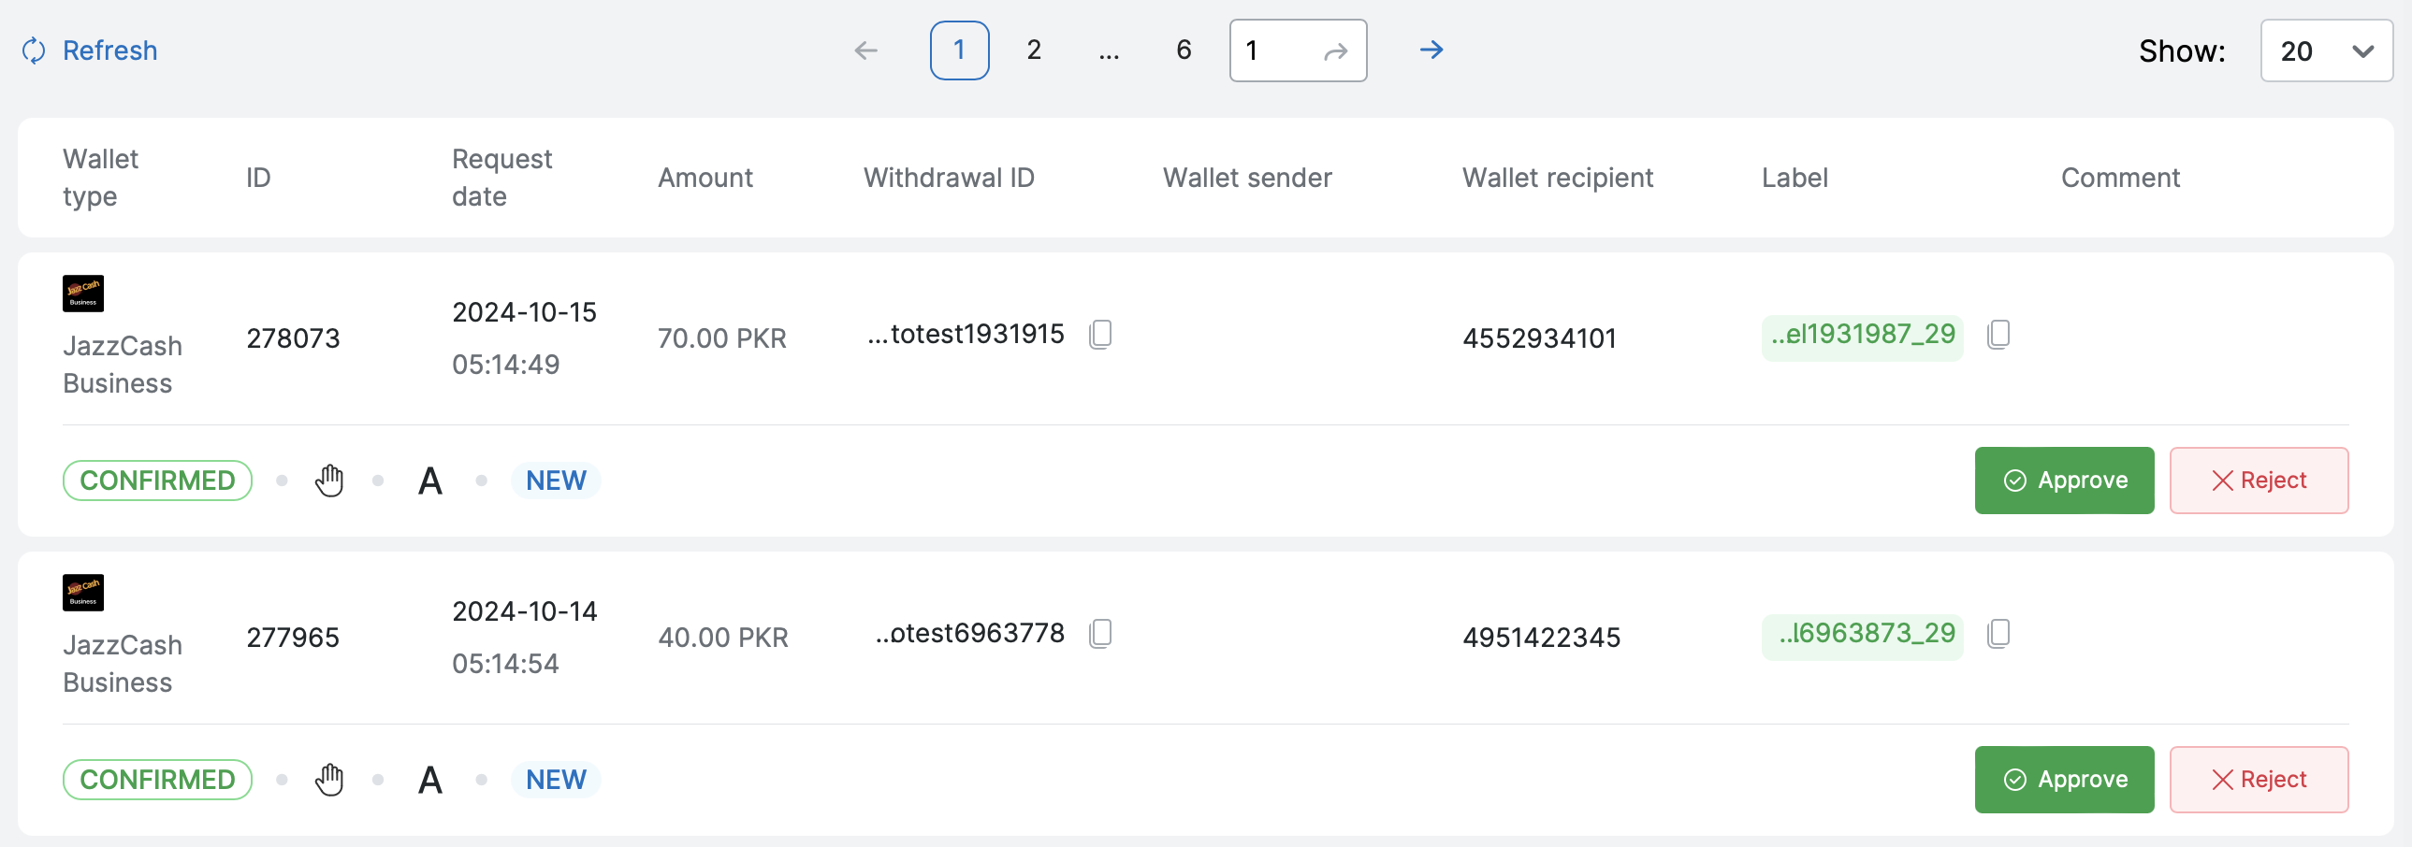Screen dimensions: 2412x847
Task: Click JazzCash Business logo for request 278073
Action: coord(83,294)
